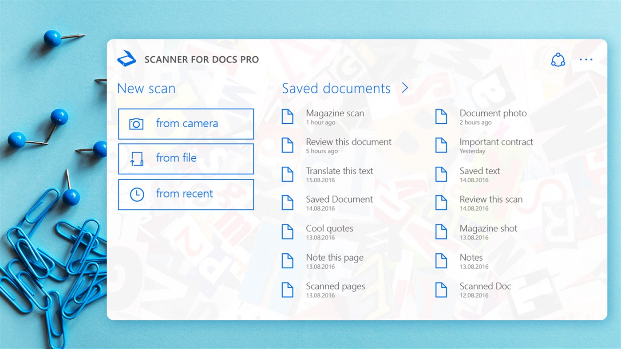The image size is (621, 349).
Task: Start a new scan from file
Action: pyautogui.click(x=186, y=158)
